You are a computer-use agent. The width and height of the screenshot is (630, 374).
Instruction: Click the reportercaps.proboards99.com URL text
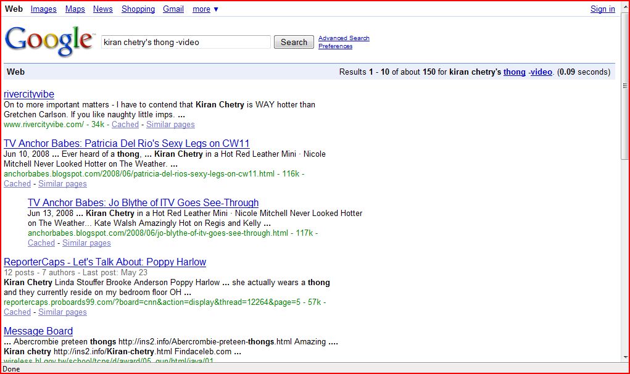[152, 302]
